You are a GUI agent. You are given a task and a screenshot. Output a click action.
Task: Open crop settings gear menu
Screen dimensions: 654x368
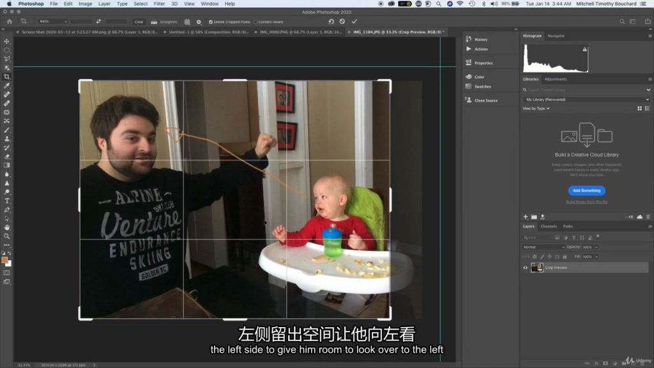[x=199, y=22]
